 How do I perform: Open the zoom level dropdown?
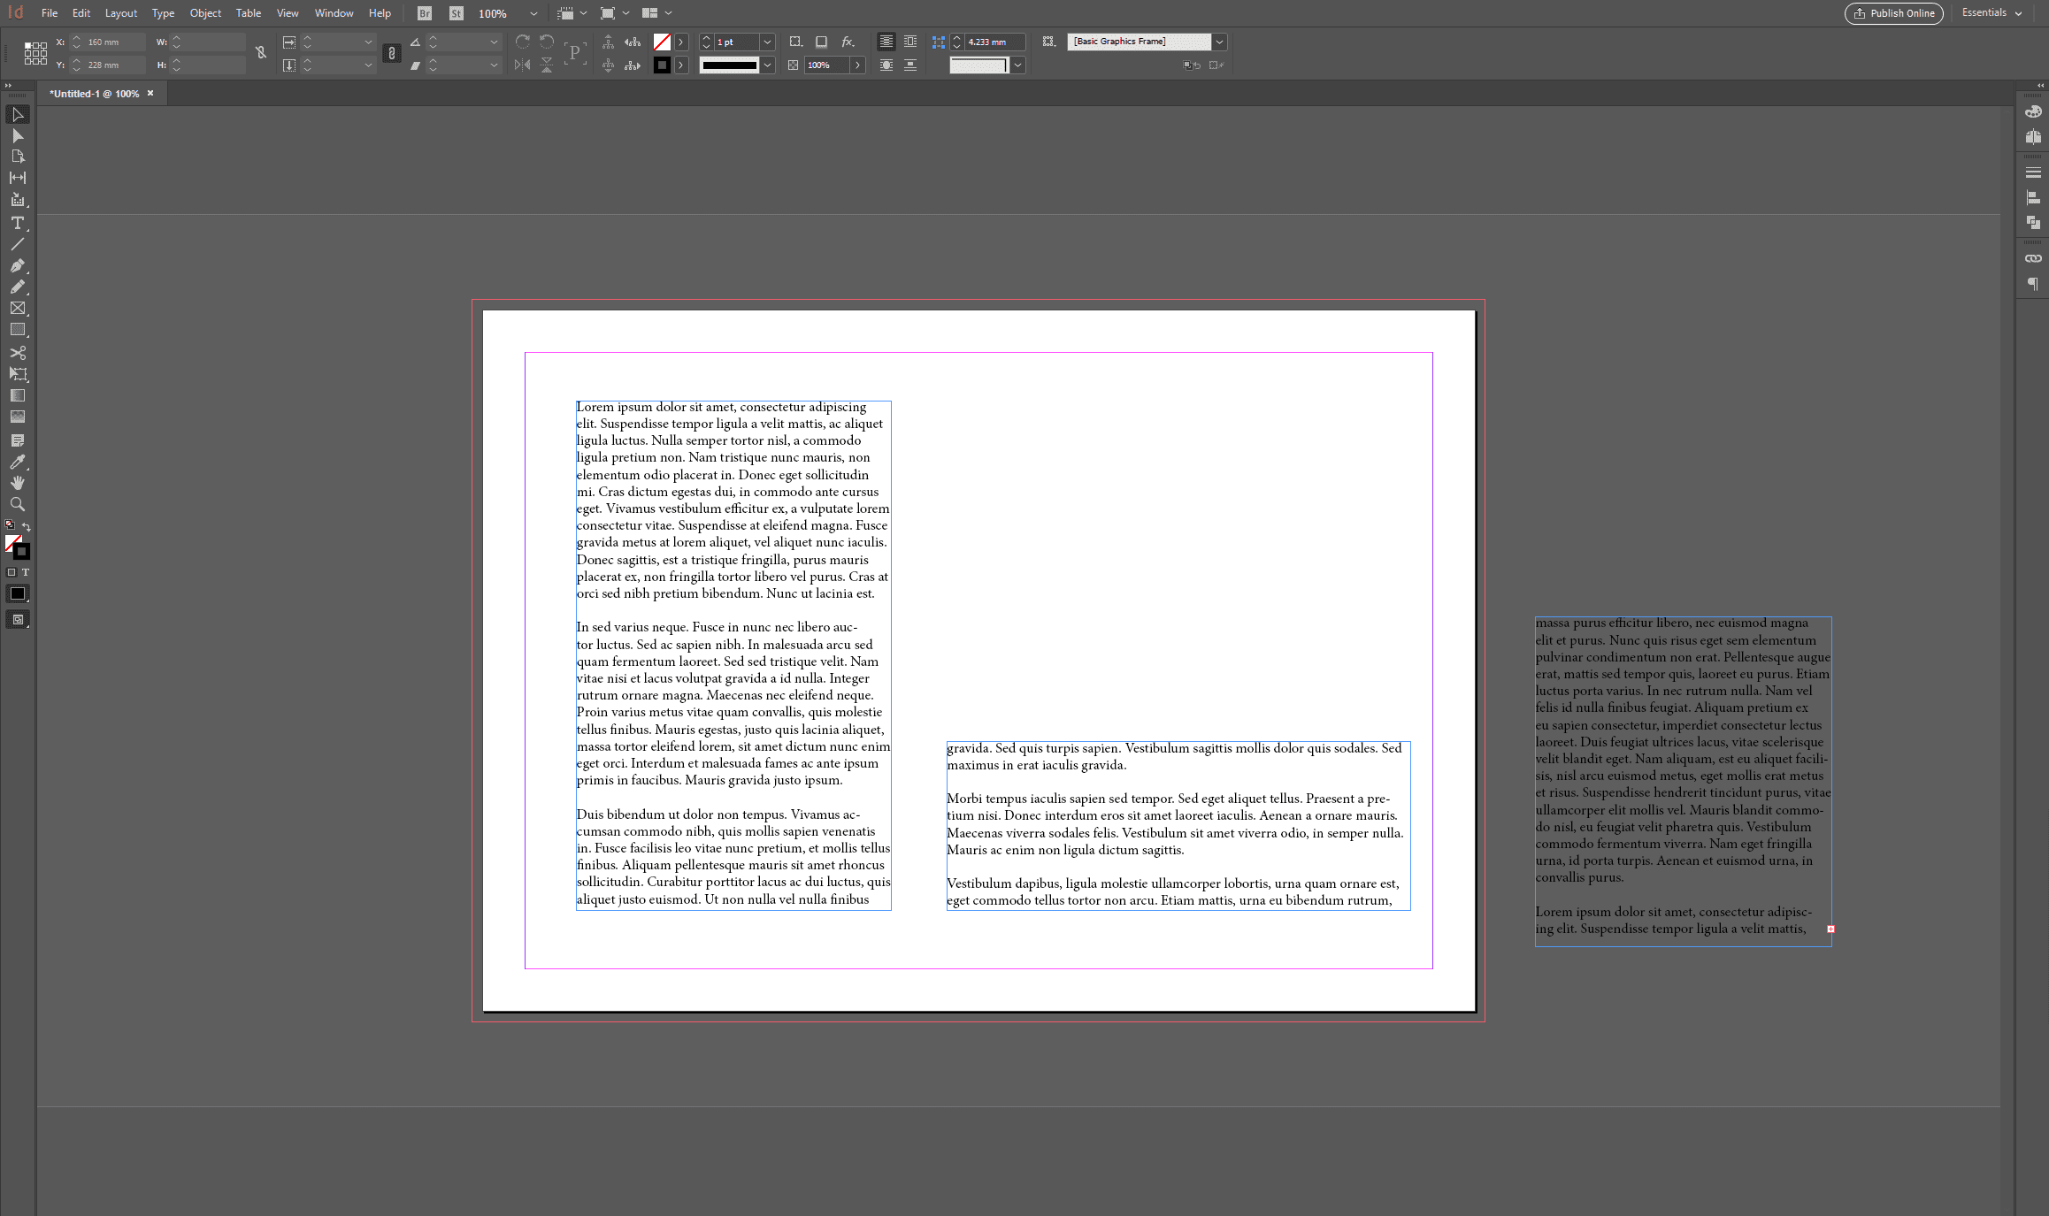pos(533,13)
